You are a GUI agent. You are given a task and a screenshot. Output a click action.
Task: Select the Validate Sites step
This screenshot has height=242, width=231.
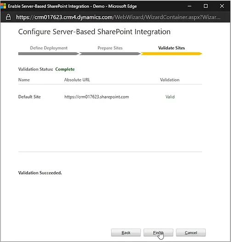point(171,48)
